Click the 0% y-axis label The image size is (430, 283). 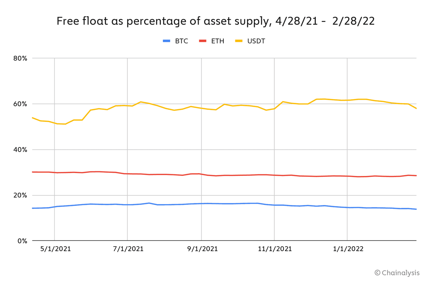tap(22, 241)
